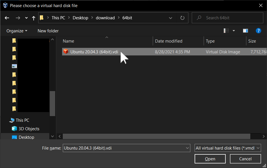Go back to previous folder
267x168 pixels.
(x=7, y=18)
